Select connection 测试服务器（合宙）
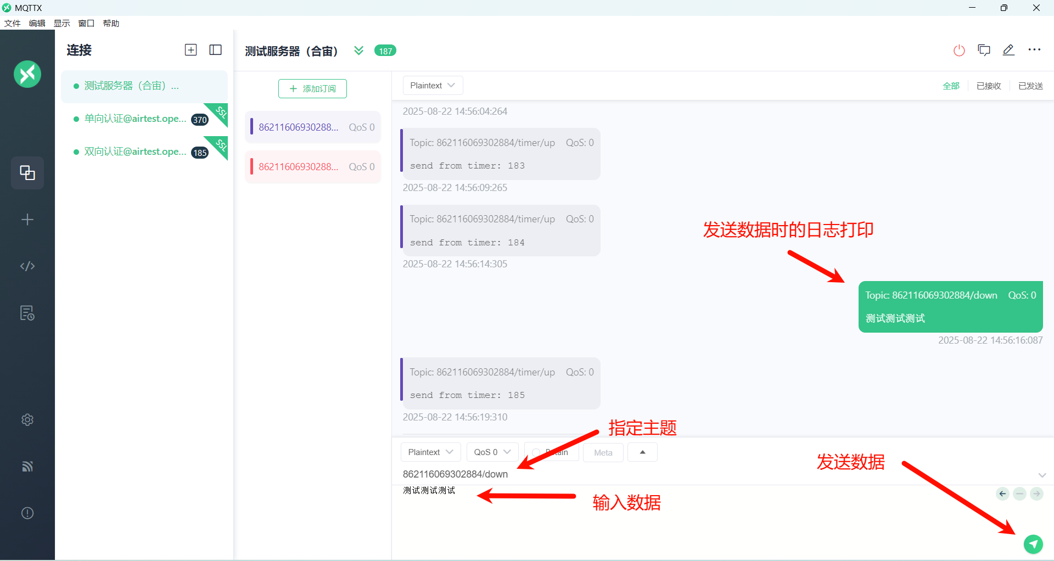The height and width of the screenshot is (561, 1054). tap(144, 86)
